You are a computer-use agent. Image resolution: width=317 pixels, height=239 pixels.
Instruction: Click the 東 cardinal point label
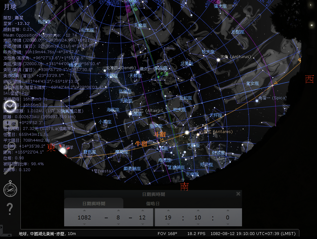[51, 148]
